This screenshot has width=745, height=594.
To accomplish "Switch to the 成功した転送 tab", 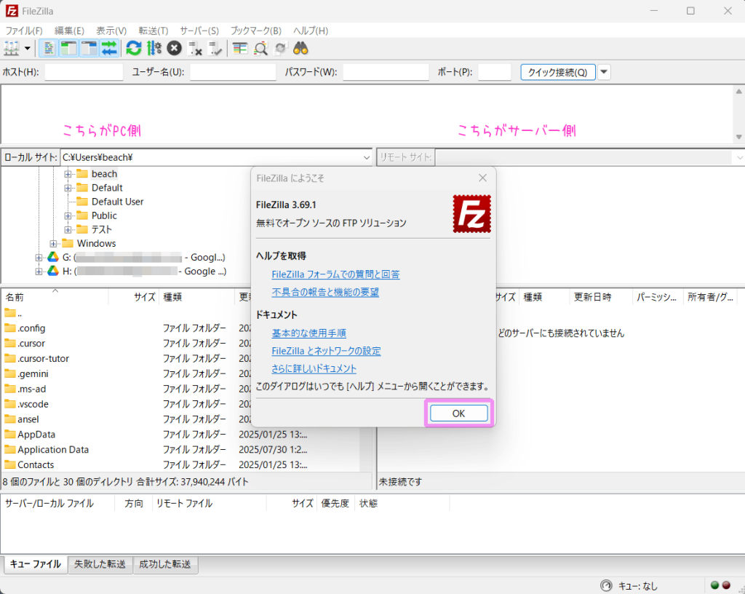I will click(x=165, y=564).
